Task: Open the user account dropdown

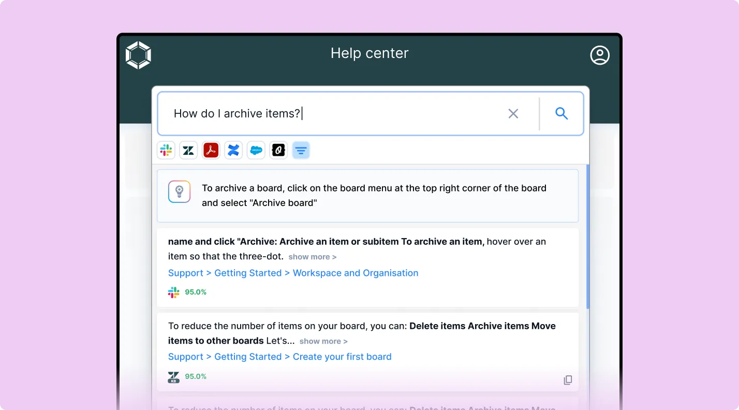Action: [600, 55]
